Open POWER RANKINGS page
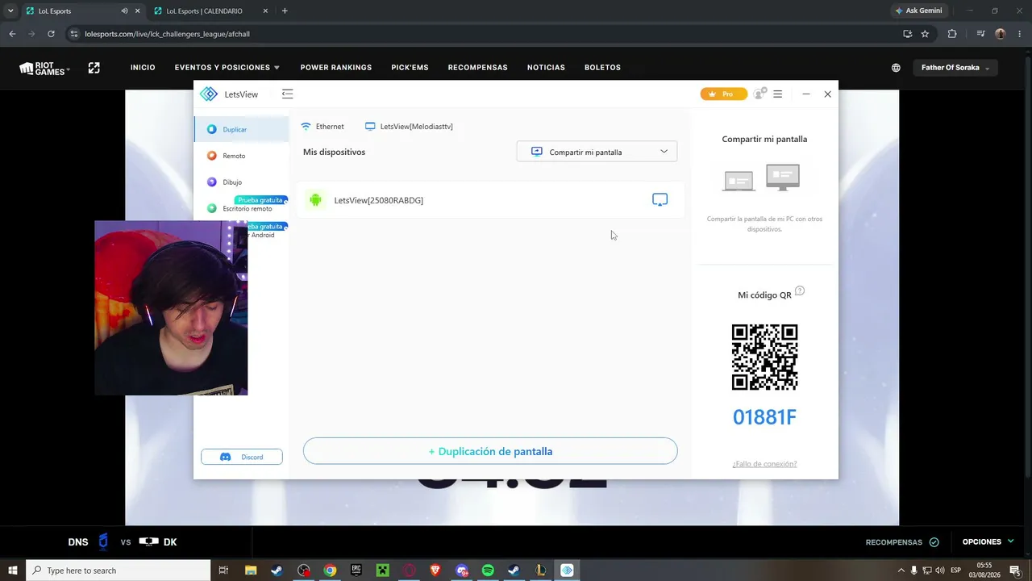Screen dimensions: 1032x581 [336, 68]
